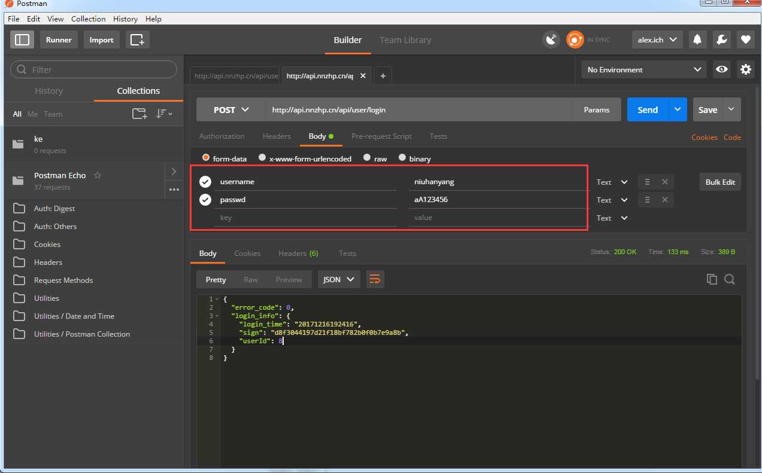
Task: Open the No Environment dropdown
Action: click(644, 69)
